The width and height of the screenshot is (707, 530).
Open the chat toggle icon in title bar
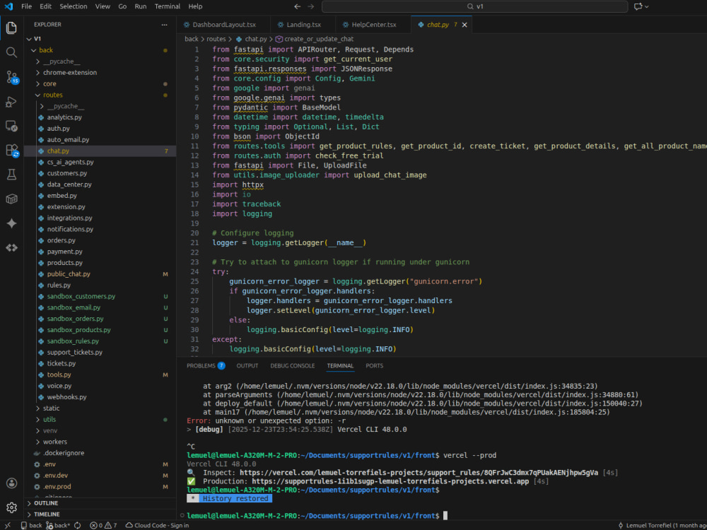click(638, 6)
